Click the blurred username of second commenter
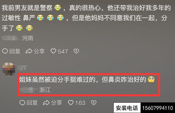The width and height of the screenshot is (175, 113). (22, 68)
